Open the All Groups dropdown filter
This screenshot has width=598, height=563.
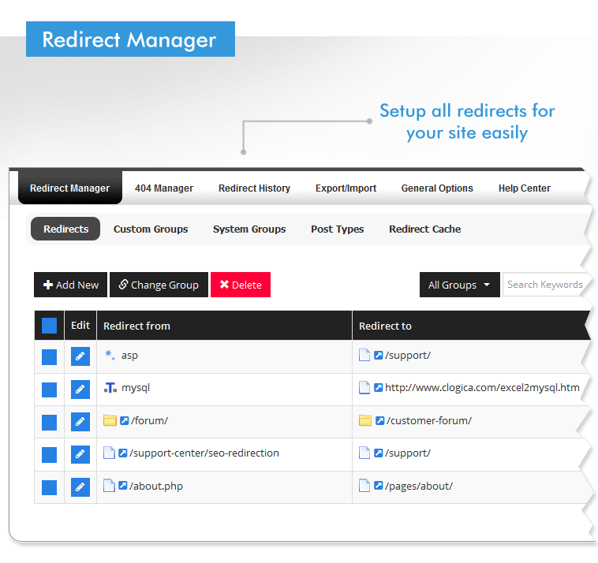point(459,285)
